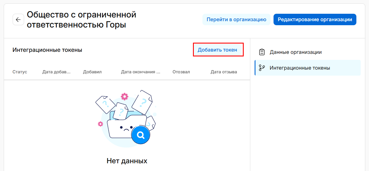
Task: Open Редактирование организации
Action: 315,19
